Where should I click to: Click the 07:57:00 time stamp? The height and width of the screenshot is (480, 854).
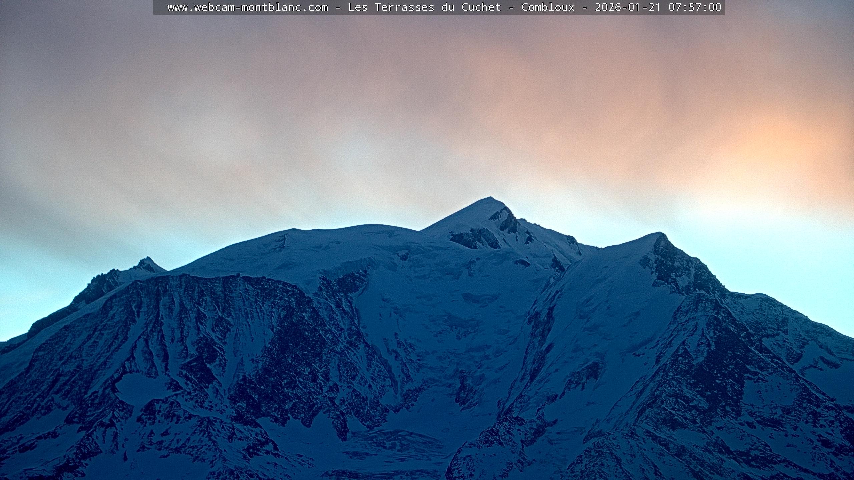695,7
